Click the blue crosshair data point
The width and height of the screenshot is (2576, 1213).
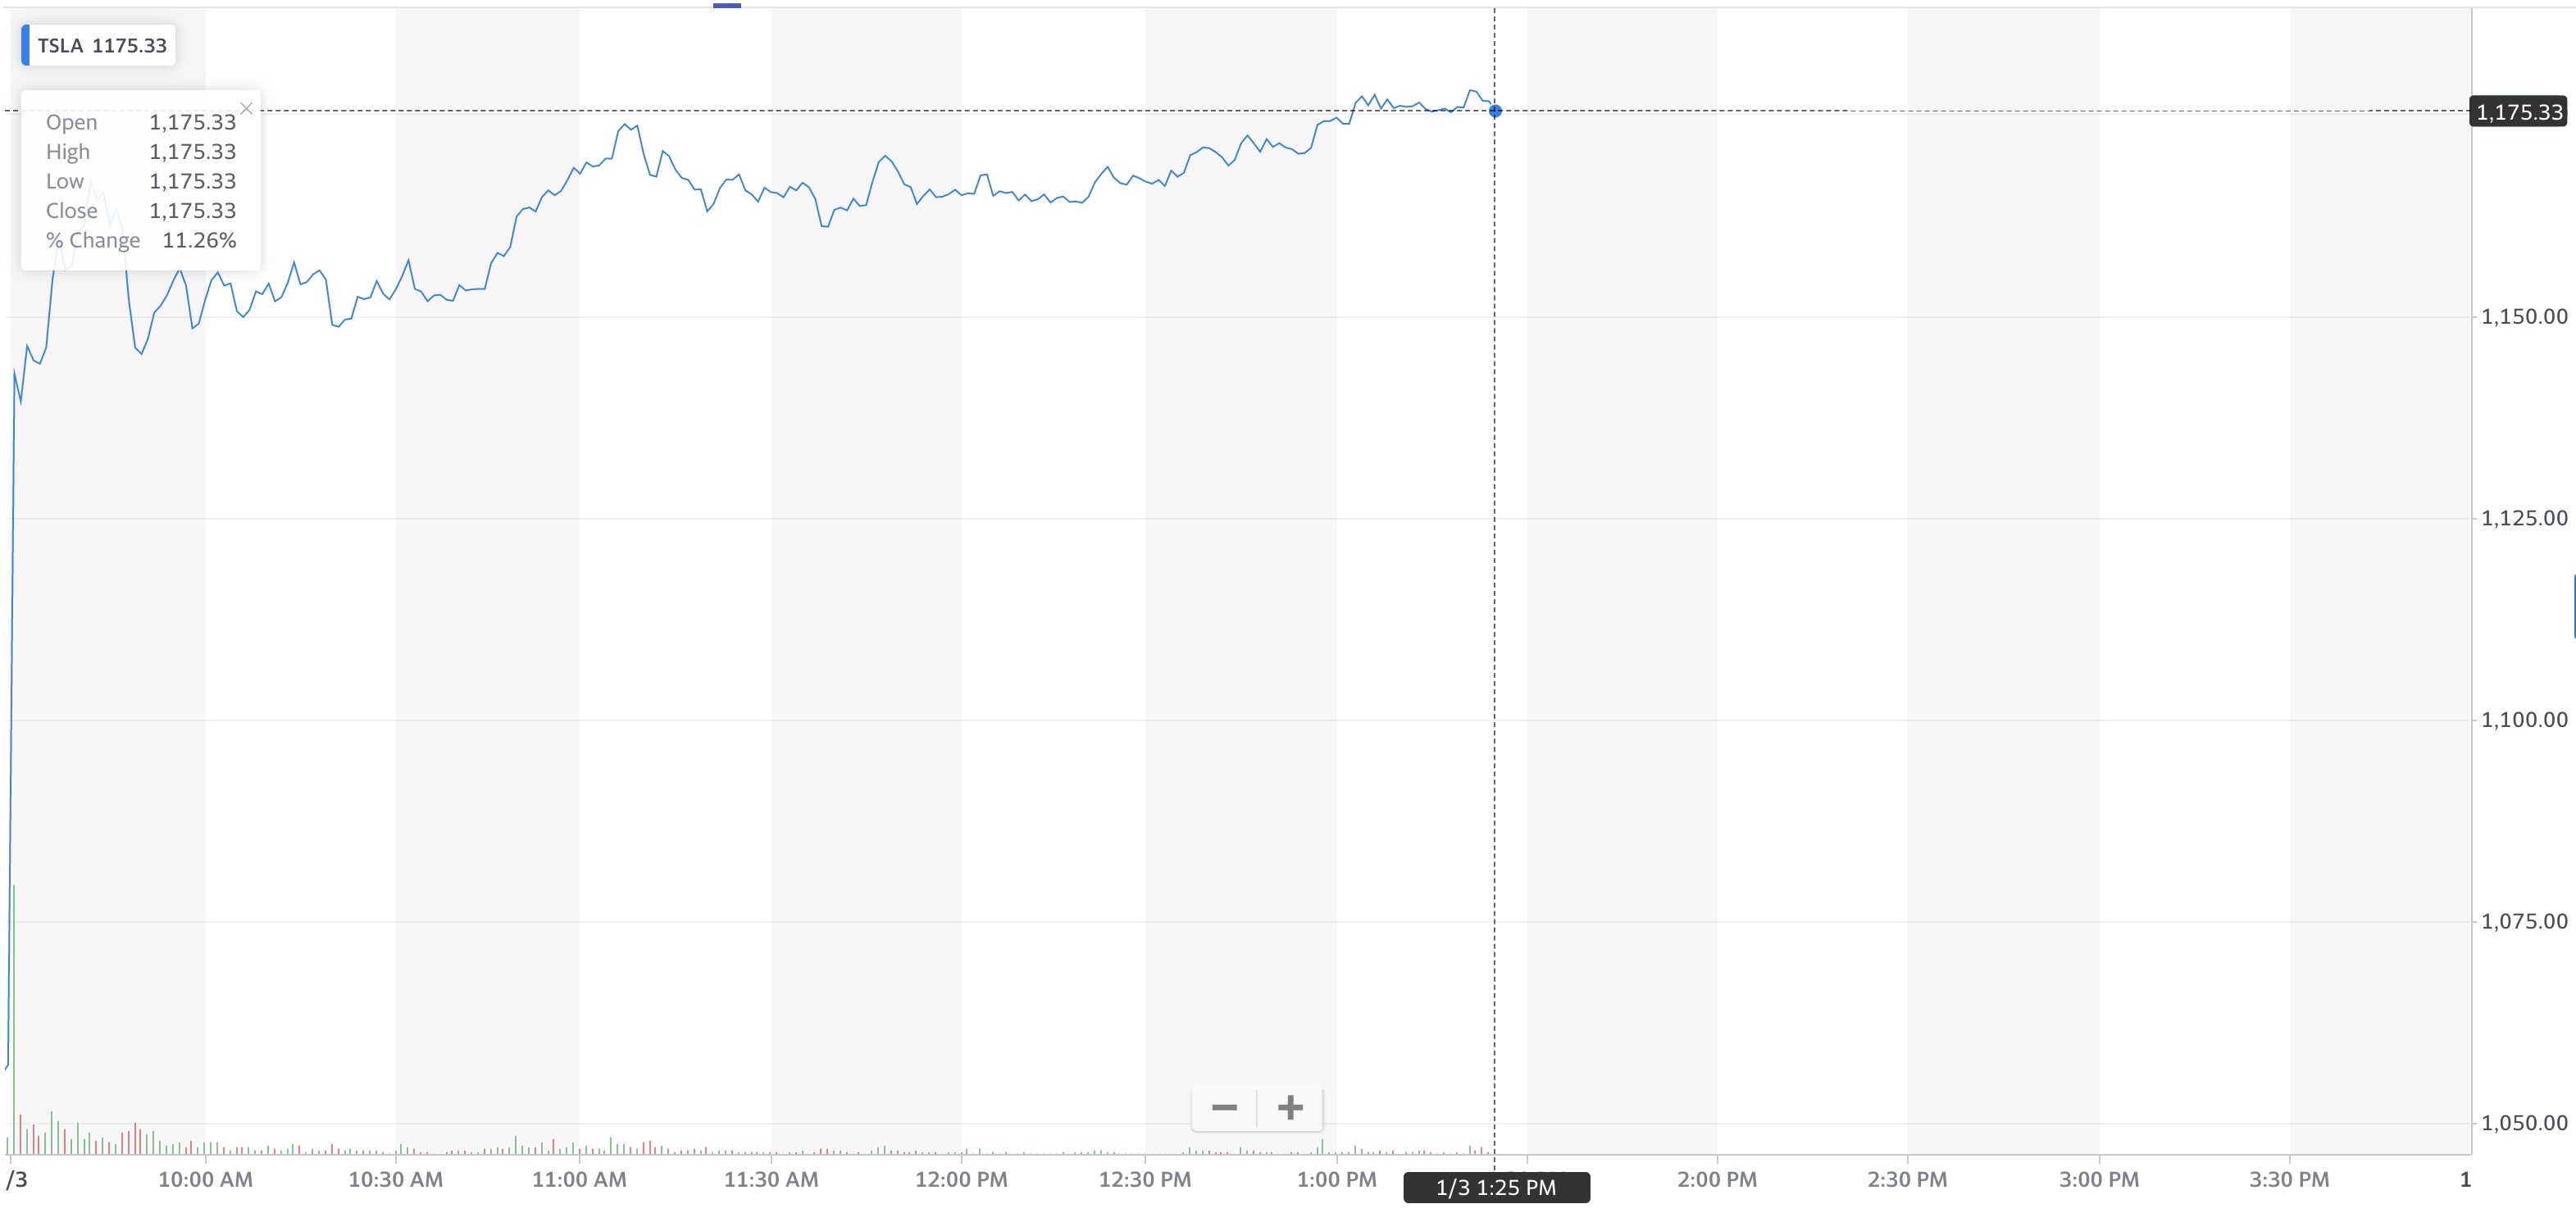pyautogui.click(x=1495, y=111)
